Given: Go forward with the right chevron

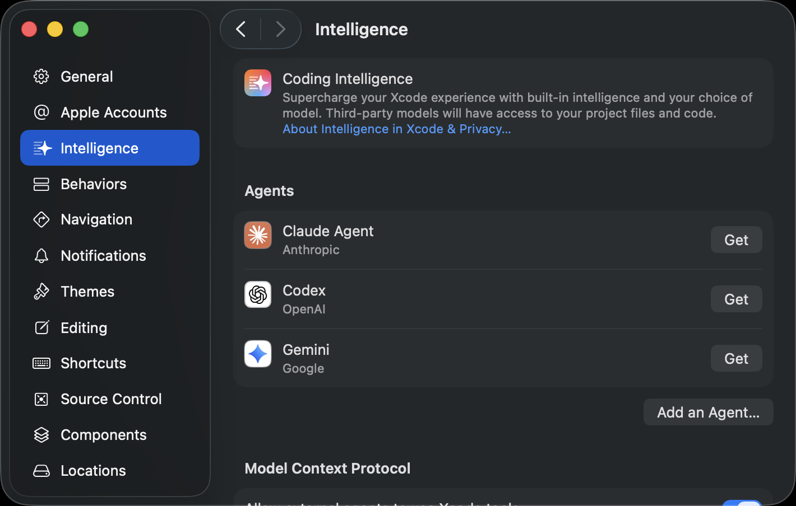Looking at the screenshot, I should click(x=280, y=29).
